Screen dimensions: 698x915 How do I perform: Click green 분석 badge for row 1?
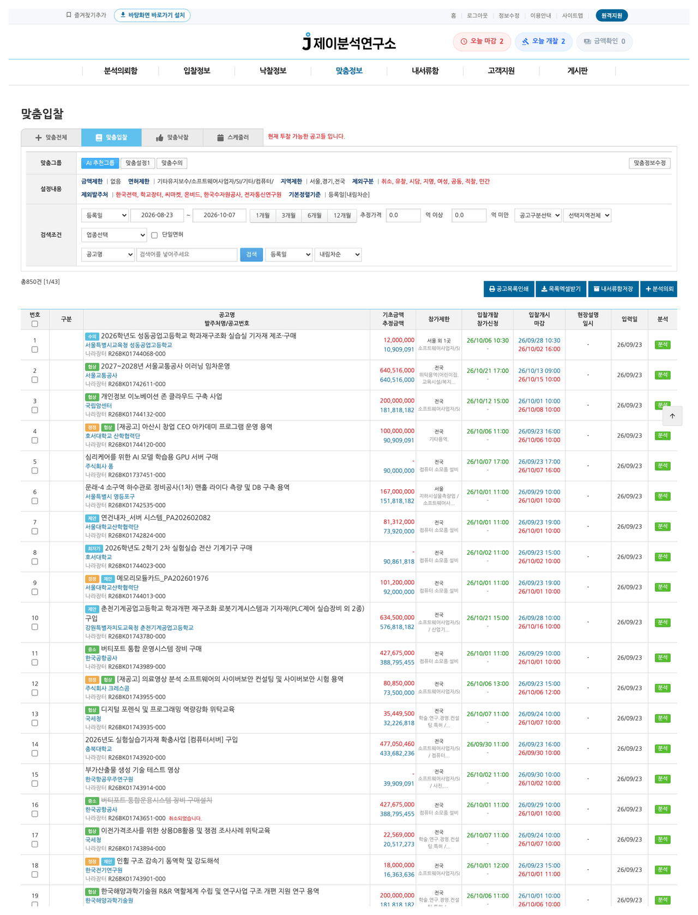click(663, 344)
